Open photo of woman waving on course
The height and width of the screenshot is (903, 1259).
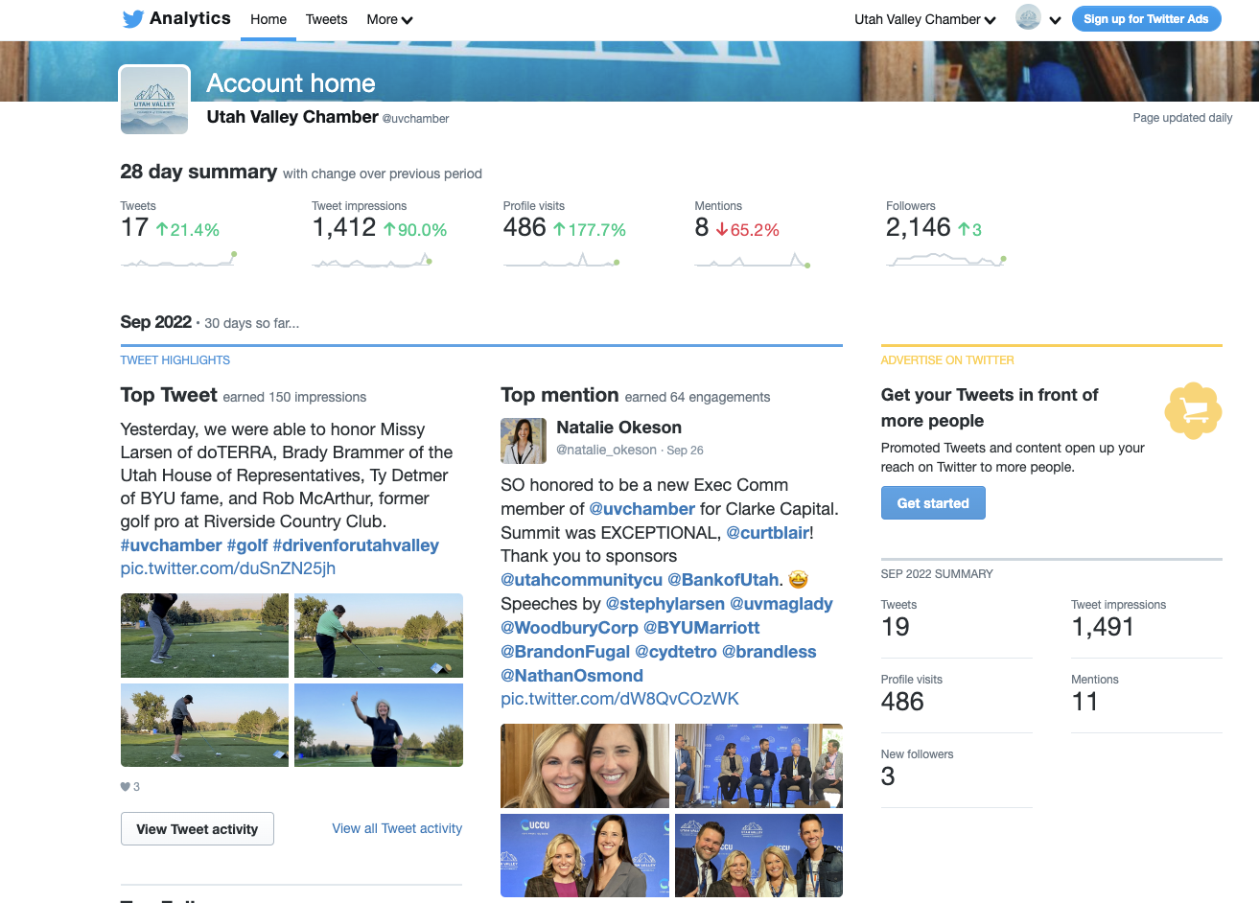(x=379, y=725)
